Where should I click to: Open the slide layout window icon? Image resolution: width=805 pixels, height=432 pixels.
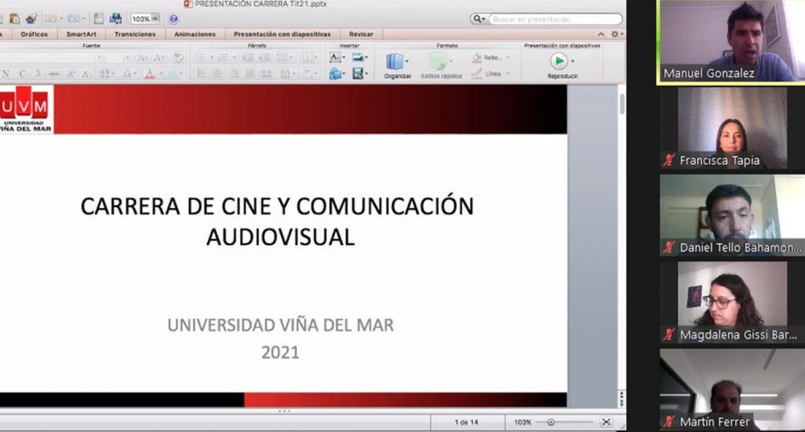tap(98, 19)
